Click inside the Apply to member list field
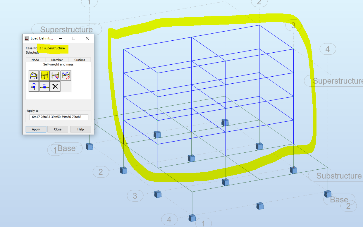This screenshot has height=227, width=363. click(59, 117)
